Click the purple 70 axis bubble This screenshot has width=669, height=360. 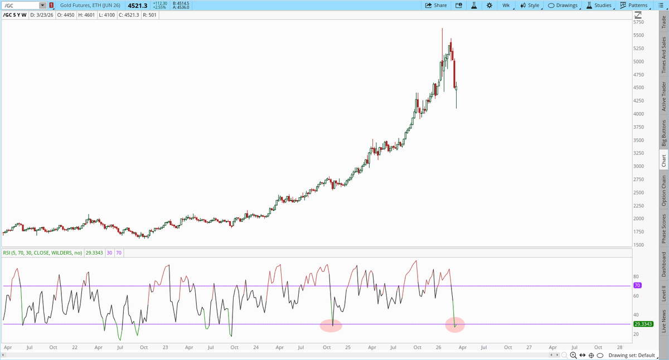(x=638, y=285)
